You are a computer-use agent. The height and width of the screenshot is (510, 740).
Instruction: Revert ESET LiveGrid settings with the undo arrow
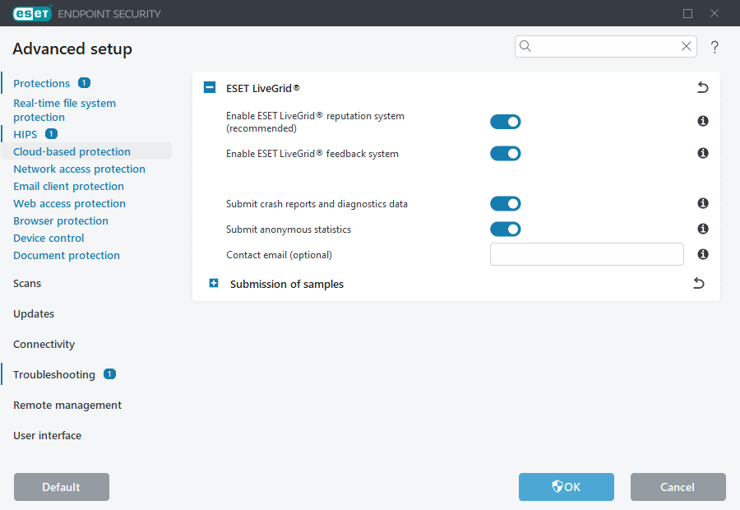[702, 87]
